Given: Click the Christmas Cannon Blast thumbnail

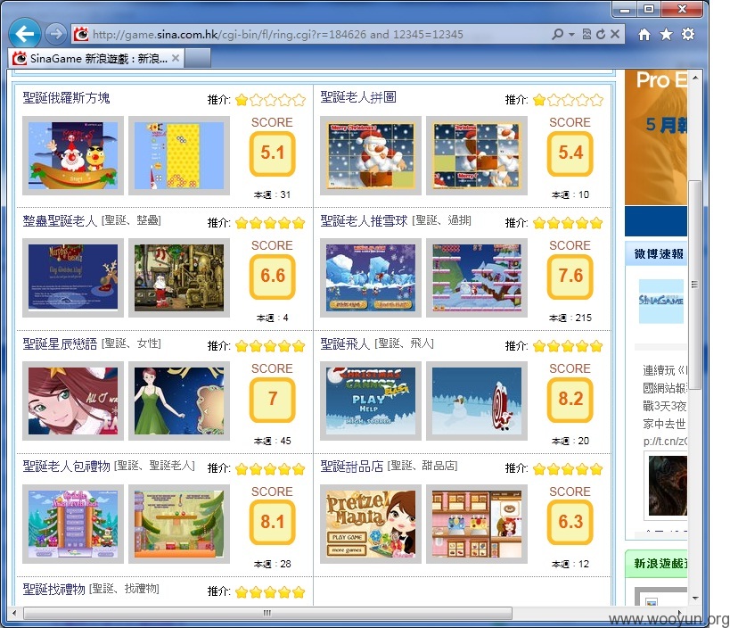Looking at the screenshot, I should click(x=371, y=401).
